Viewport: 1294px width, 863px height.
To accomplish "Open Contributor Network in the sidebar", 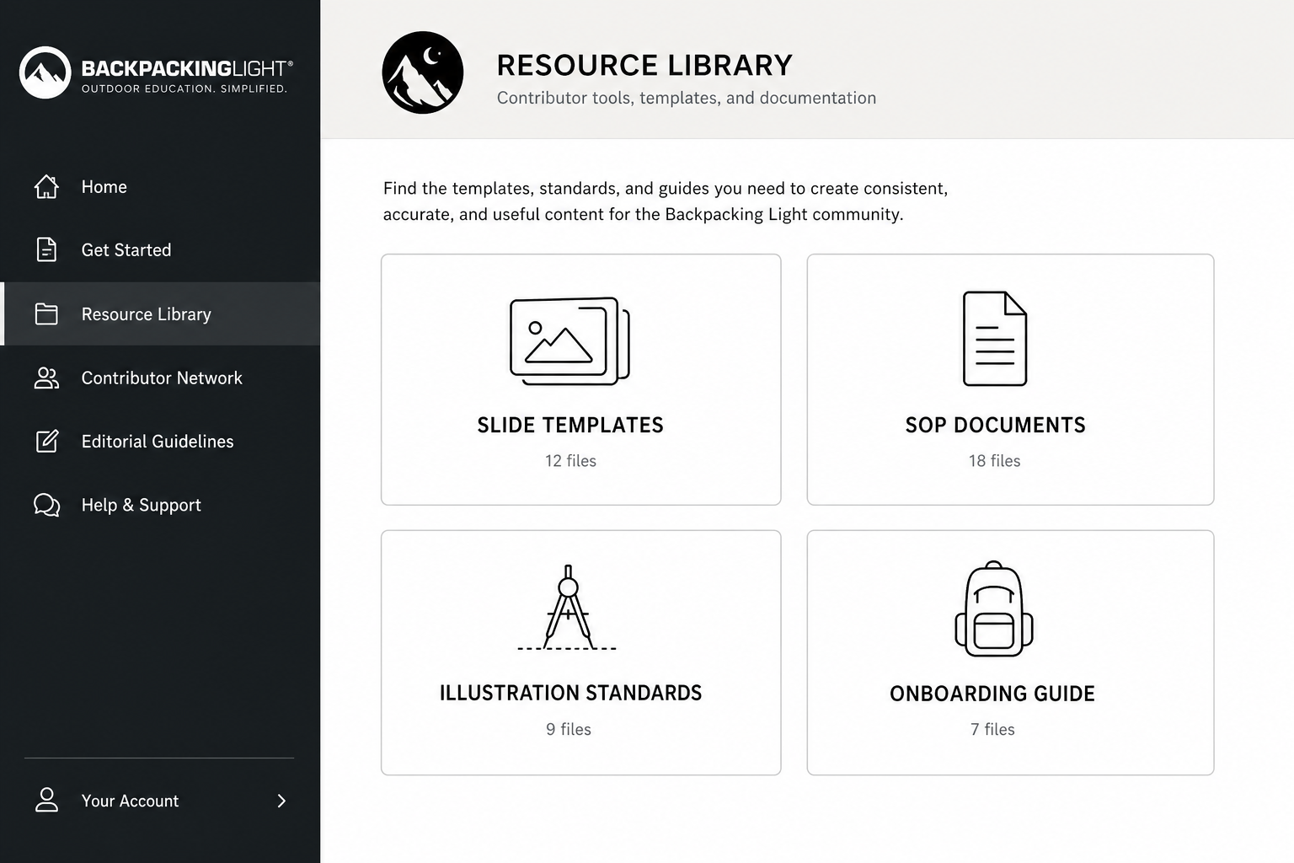I will pyautogui.click(x=160, y=378).
